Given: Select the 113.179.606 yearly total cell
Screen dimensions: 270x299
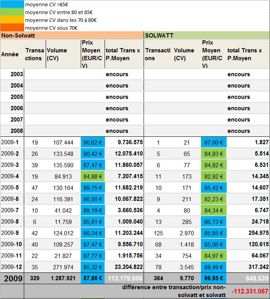Looking at the screenshot, I should point(124,279).
